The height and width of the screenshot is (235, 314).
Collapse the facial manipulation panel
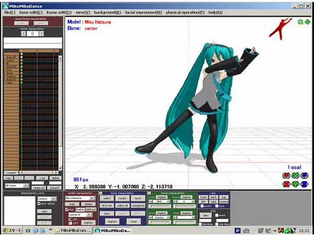pos(149,193)
